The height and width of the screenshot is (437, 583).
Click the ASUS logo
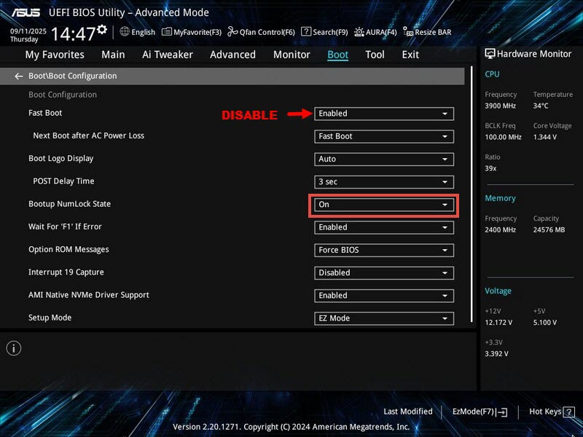tap(26, 12)
